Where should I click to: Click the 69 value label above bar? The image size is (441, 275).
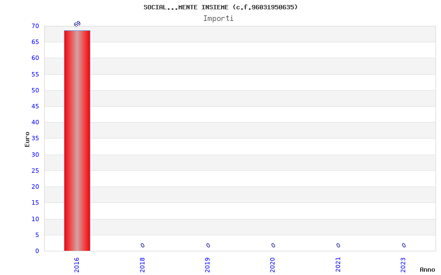coord(77,24)
